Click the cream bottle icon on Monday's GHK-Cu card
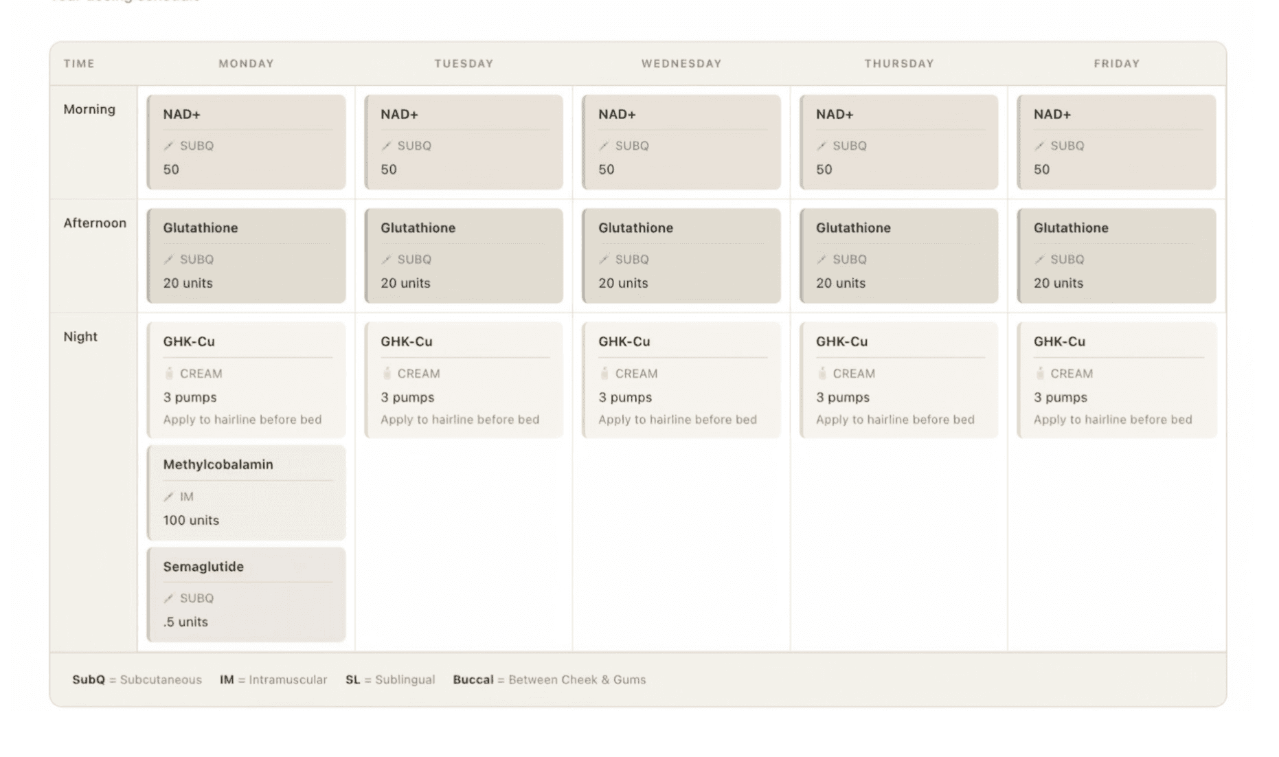The width and height of the screenshot is (1279, 757). coord(169,373)
